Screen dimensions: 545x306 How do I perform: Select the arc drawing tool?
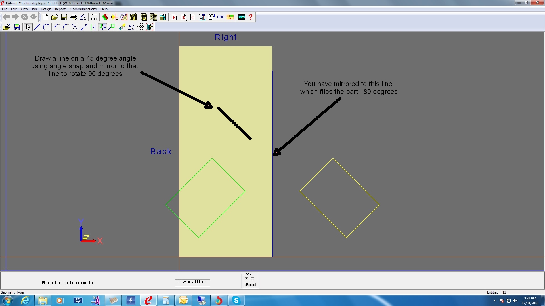pos(46,27)
